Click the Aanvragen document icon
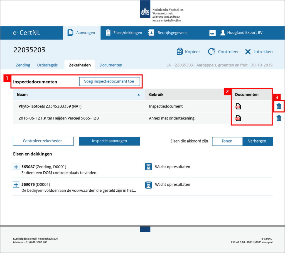 tap(70, 33)
